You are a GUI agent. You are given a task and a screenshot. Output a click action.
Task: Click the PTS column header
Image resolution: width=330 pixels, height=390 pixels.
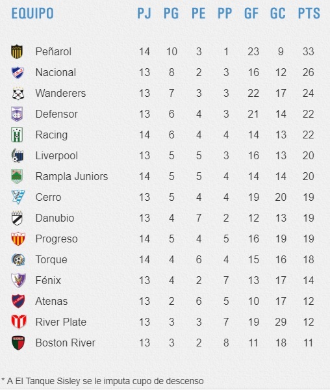(309, 14)
